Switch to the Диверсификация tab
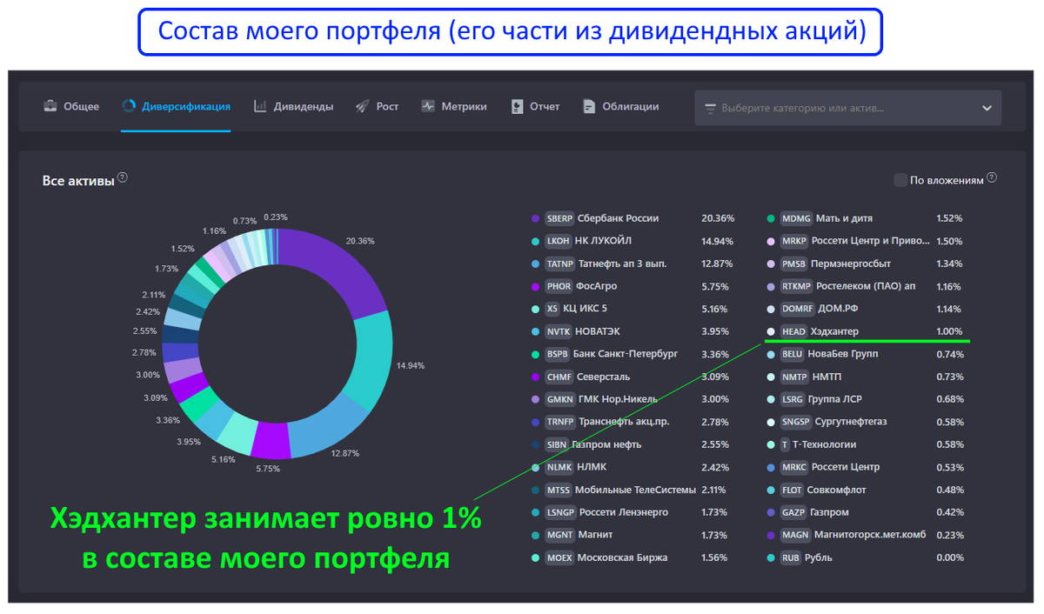Viewport: 1044px width, 614px height. [x=176, y=107]
